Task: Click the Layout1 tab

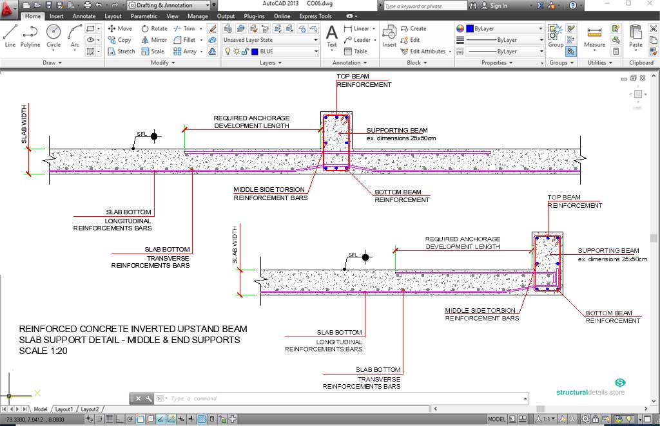Action: tap(64, 409)
